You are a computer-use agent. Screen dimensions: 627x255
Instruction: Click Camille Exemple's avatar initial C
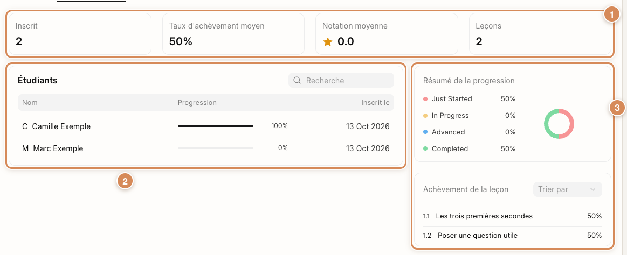(x=25, y=126)
